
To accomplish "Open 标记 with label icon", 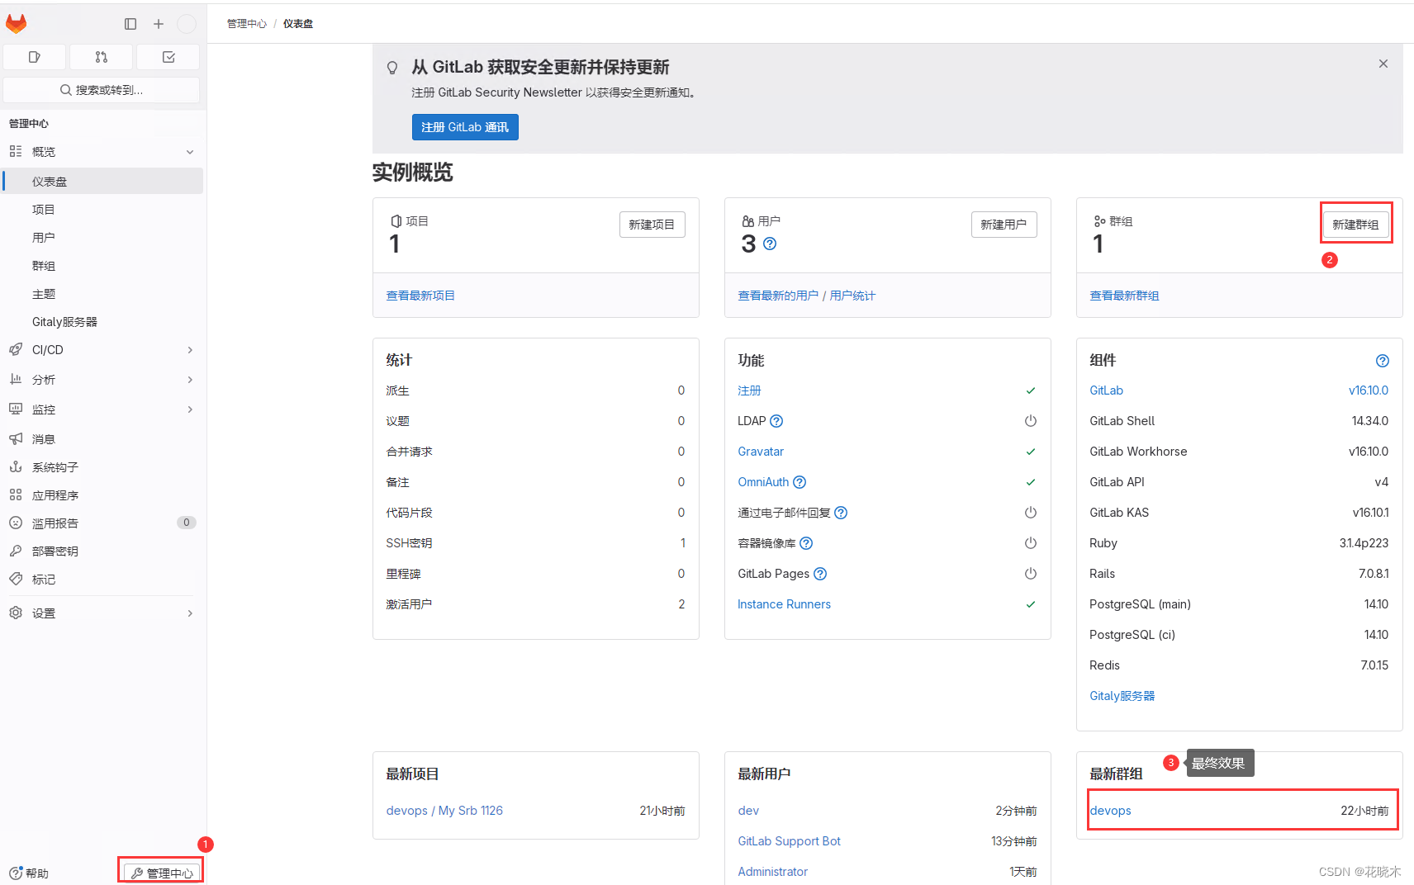I will (102, 580).
